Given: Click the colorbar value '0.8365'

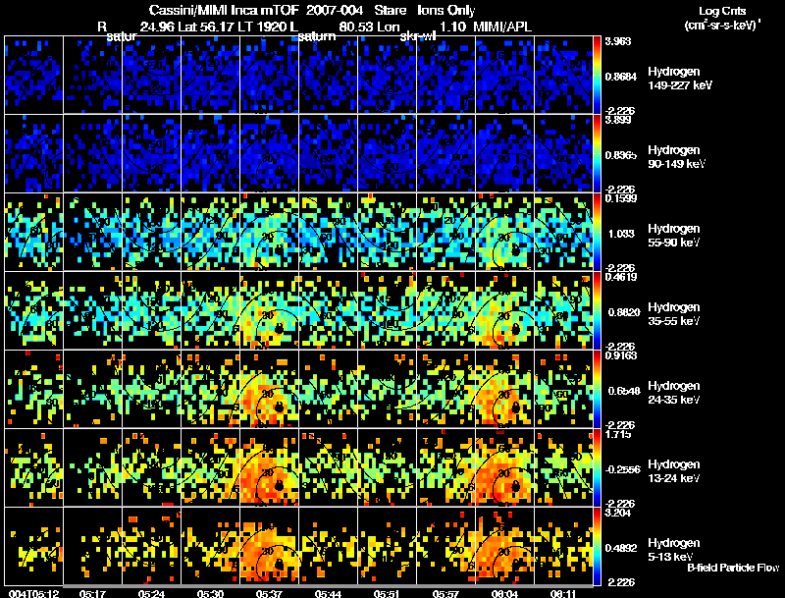Looking at the screenshot, I should [x=621, y=155].
